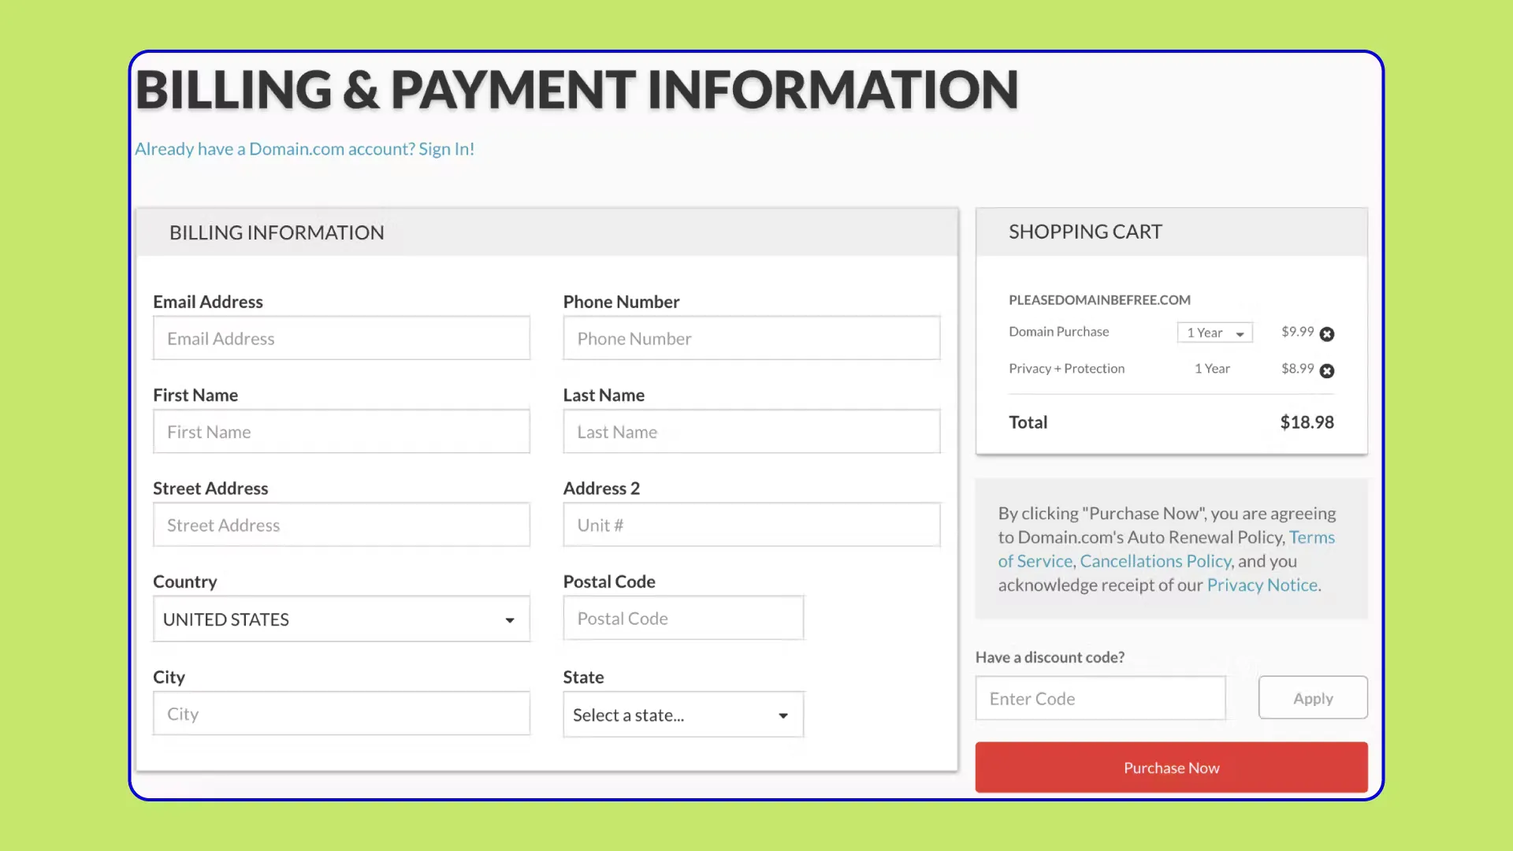Image resolution: width=1513 pixels, height=851 pixels.
Task: Open the 1 Year duration dropdown
Action: pyautogui.click(x=1214, y=333)
